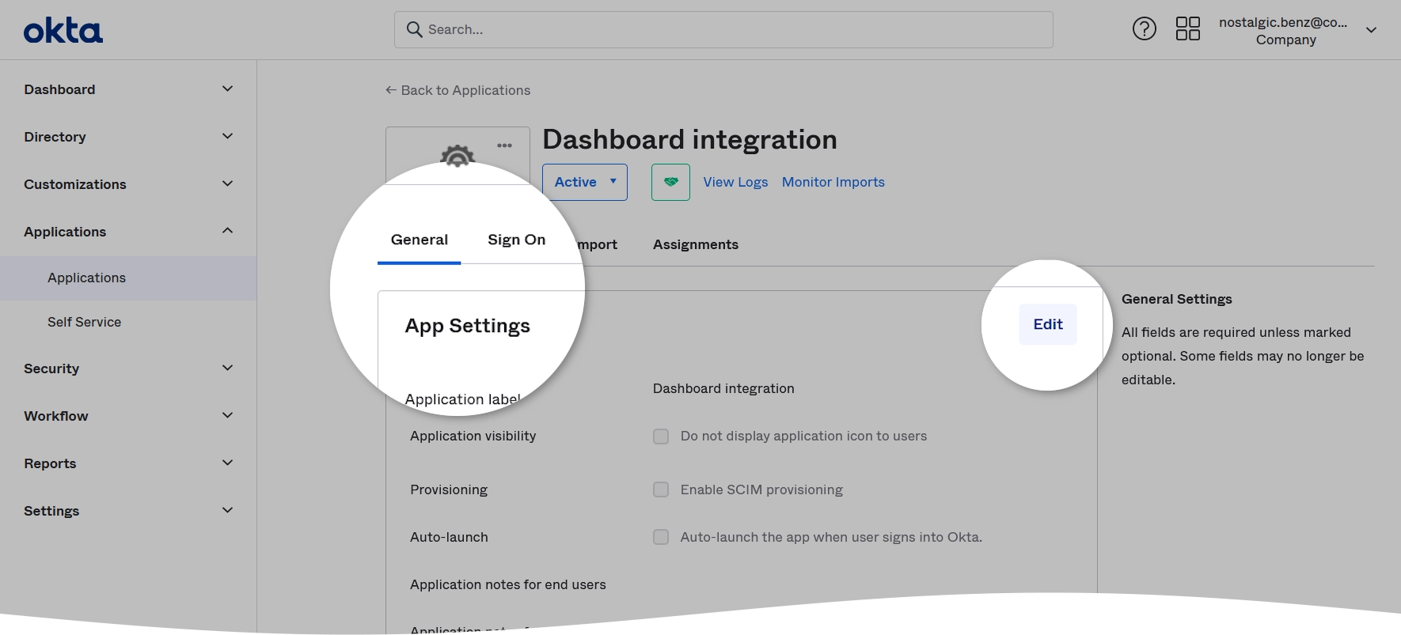Click Application notes for end users label
The width and height of the screenshot is (1401, 635).
coord(508,584)
